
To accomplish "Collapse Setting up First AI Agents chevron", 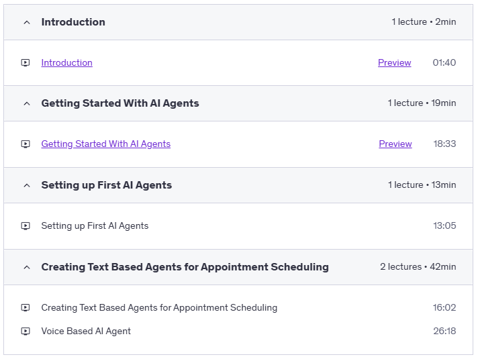I will click(x=27, y=185).
